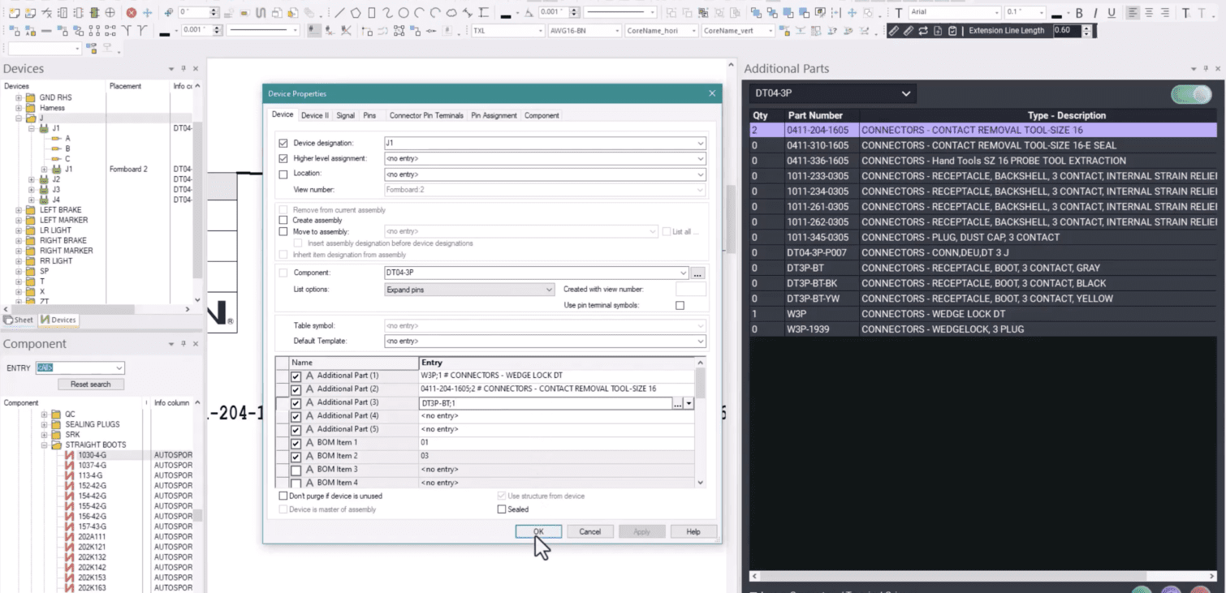The width and height of the screenshot is (1226, 593).
Task: Select the polygon drawing tool
Action: [356, 13]
